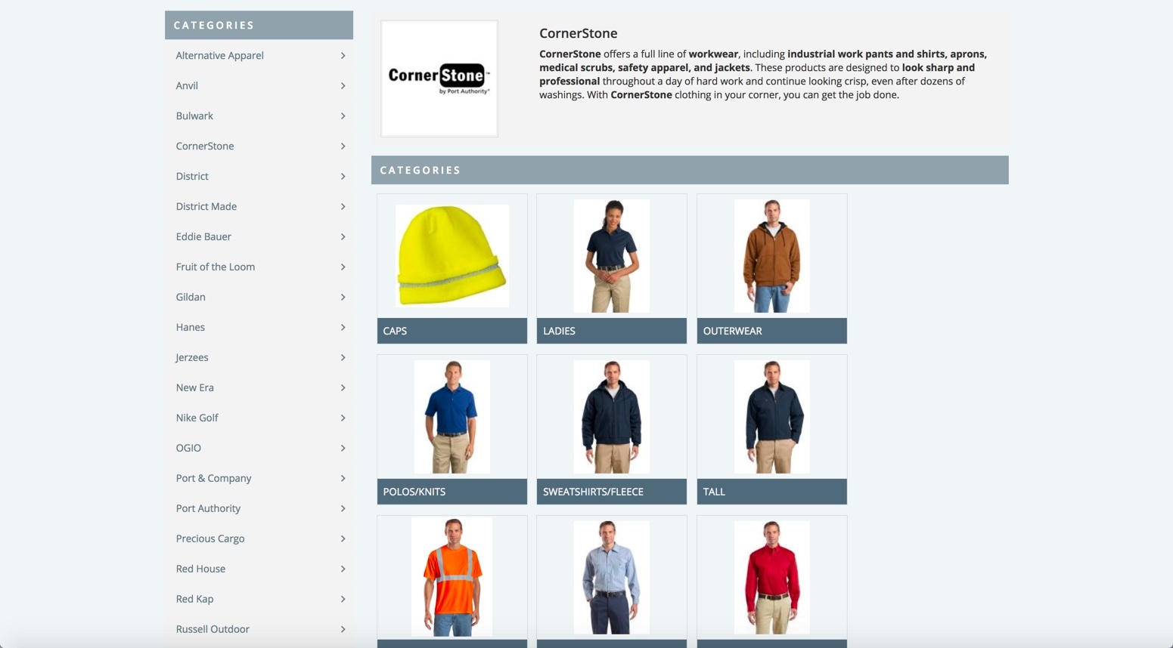Open the Red Kap brand page
This screenshot has height=648, width=1173.
pos(194,599)
